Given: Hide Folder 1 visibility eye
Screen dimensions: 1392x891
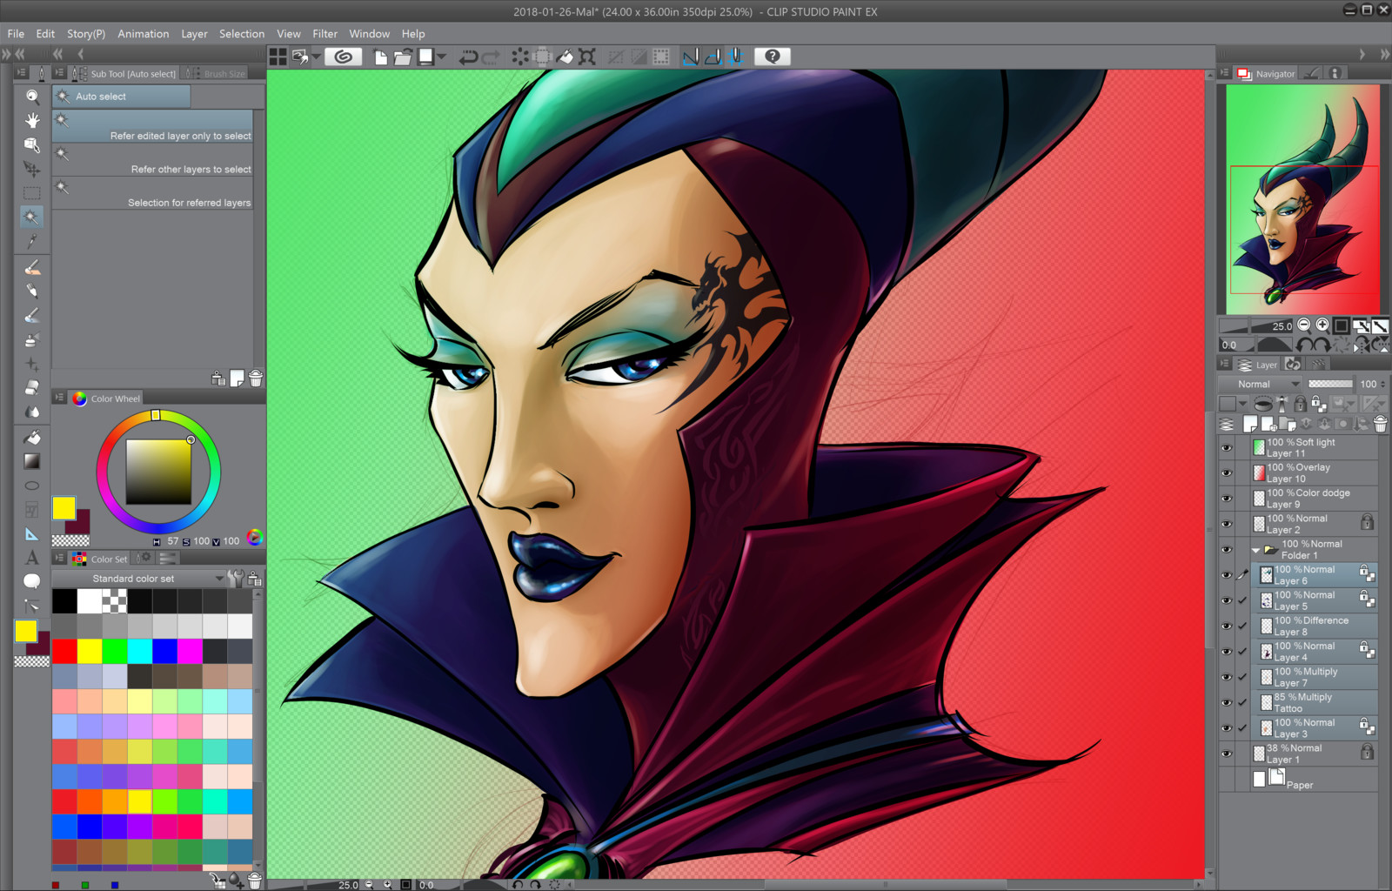Looking at the screenshot, I should pos(1227,550).
